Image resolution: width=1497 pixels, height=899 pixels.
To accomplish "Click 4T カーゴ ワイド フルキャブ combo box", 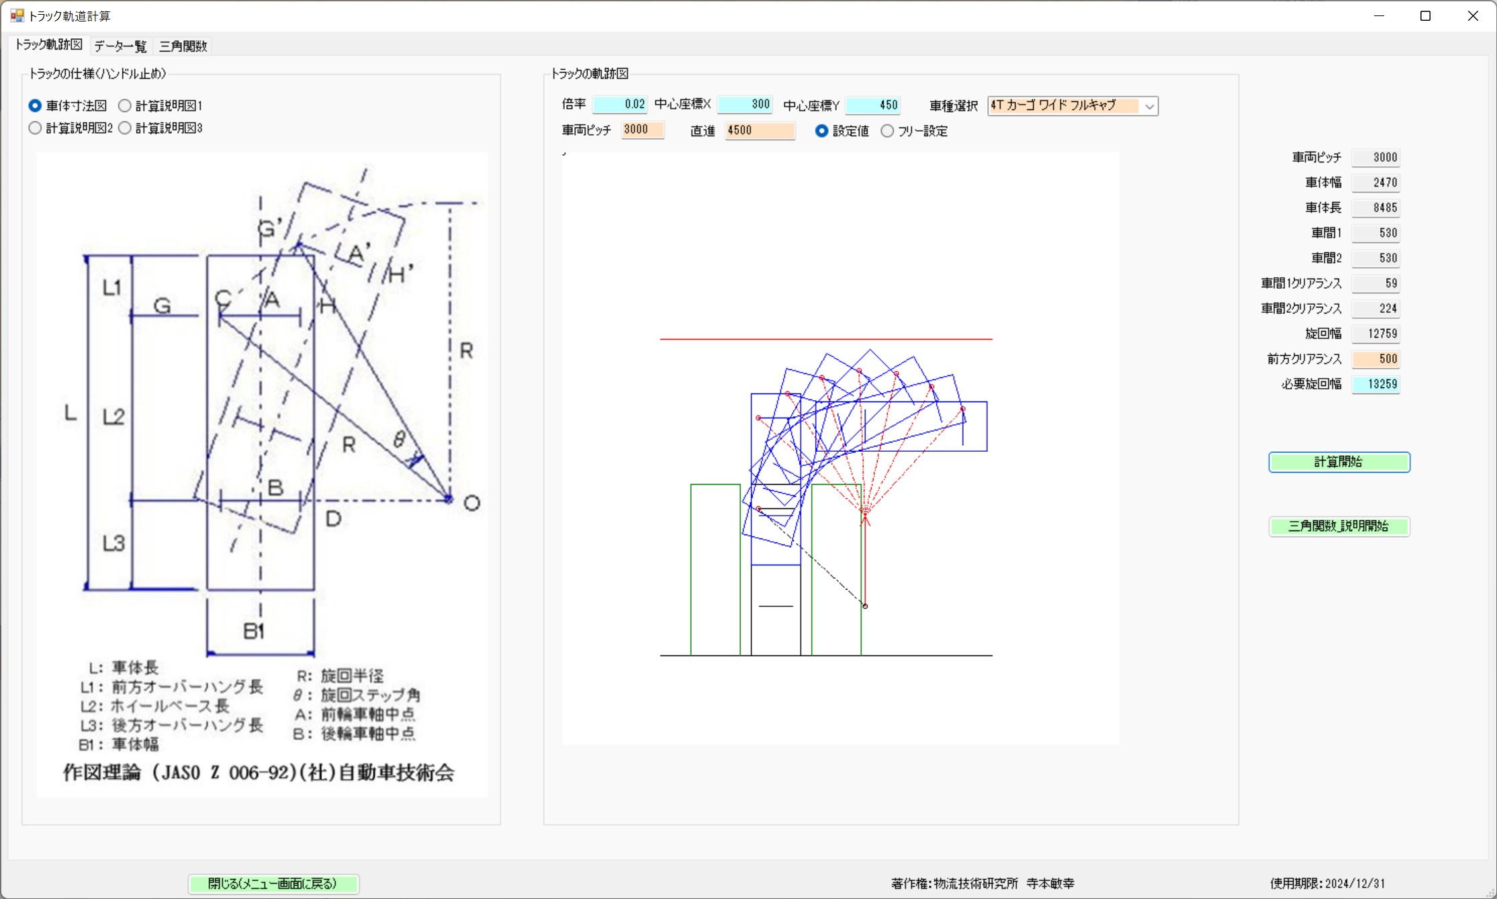I will (x=1064, y=106).
